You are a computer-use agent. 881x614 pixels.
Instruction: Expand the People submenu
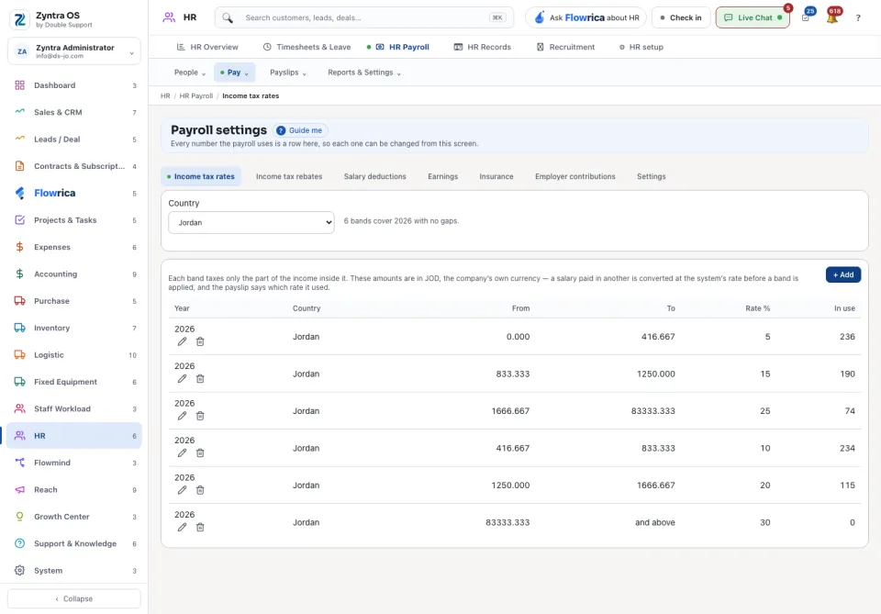tap(190, 73)
